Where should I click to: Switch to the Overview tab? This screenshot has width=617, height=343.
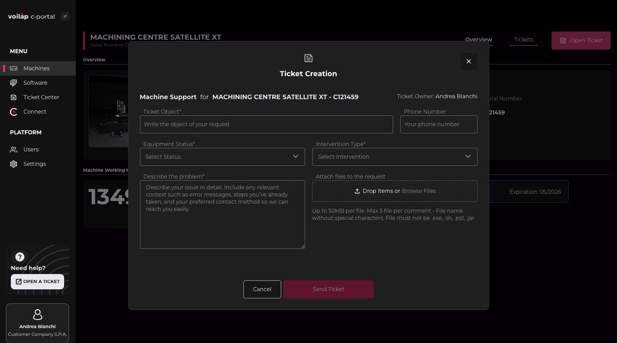[x=478, y=40]
